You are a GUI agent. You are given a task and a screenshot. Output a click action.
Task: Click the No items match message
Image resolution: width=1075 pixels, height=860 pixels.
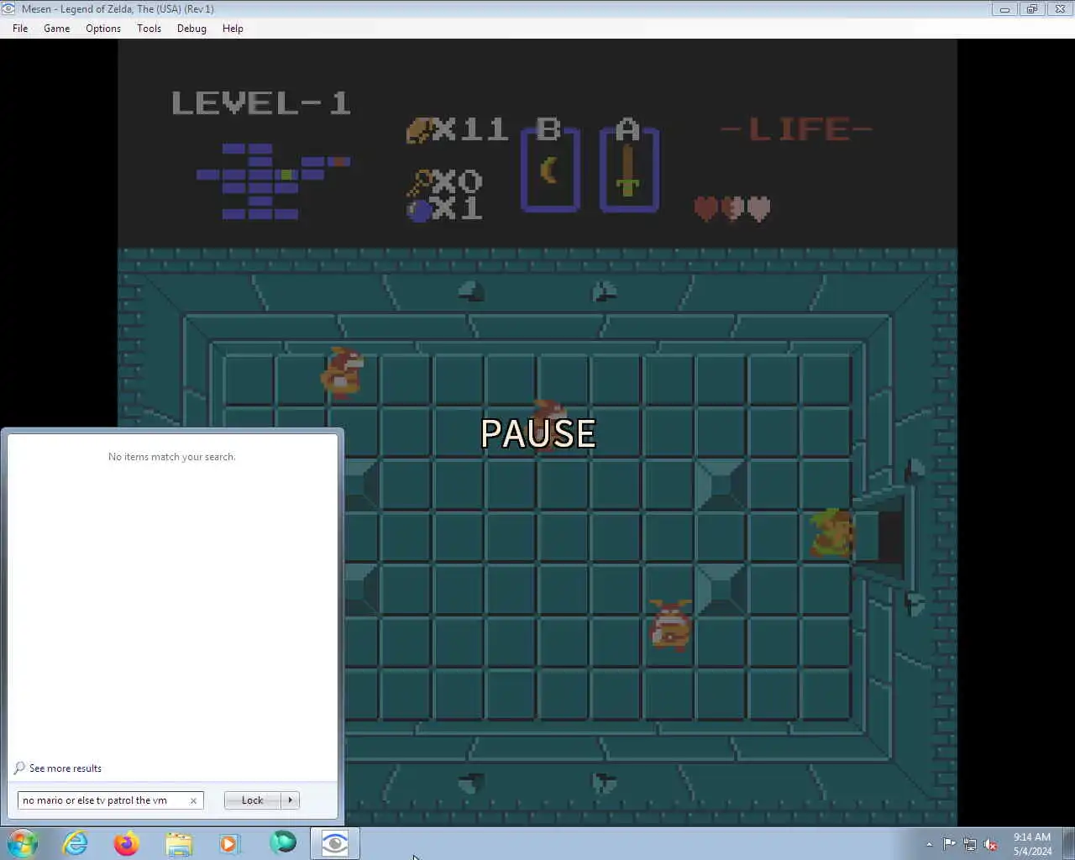171,457
